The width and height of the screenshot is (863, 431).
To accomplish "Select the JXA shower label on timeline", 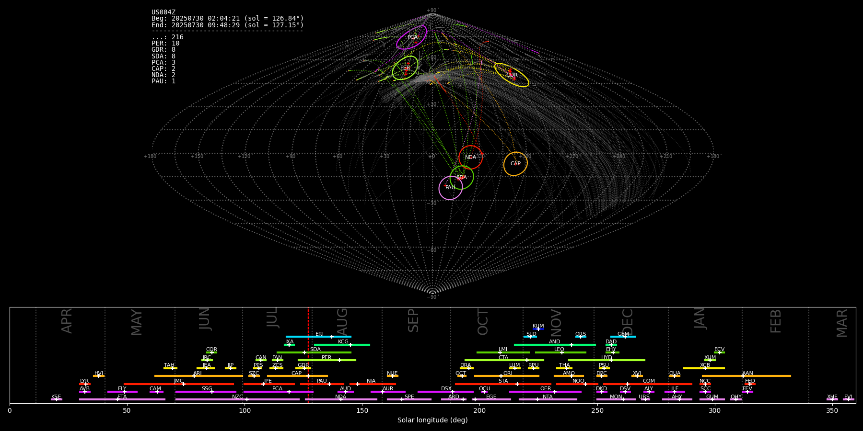I will point(289,342).
